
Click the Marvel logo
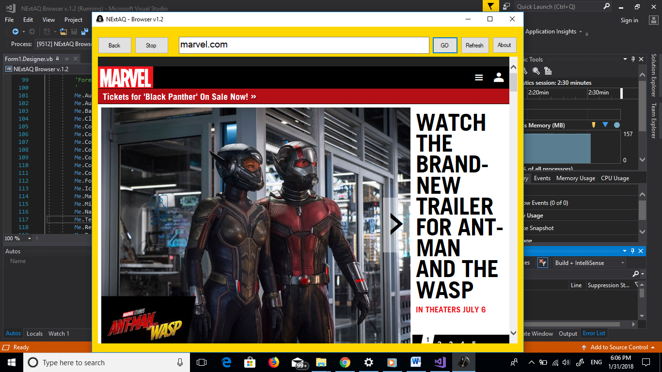(x=126, y=77)
